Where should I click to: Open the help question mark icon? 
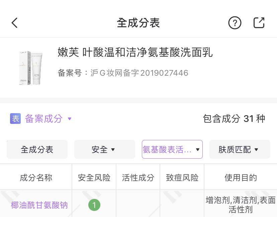coord(235,23)
